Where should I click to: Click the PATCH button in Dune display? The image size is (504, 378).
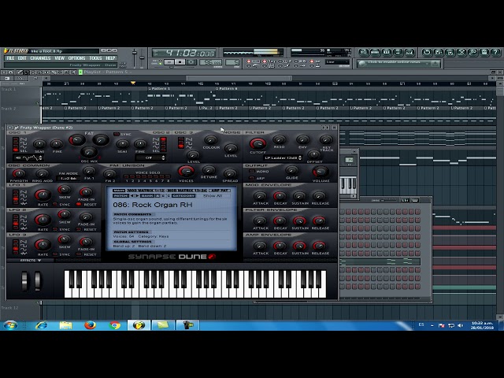click(x=120, y=196)
